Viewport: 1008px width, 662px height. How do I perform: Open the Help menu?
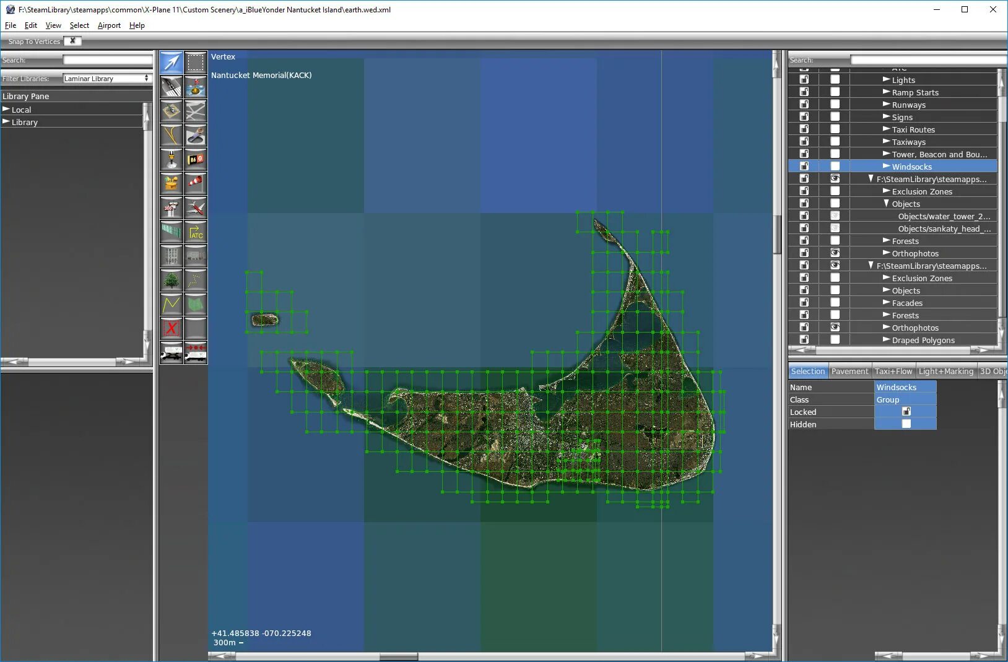tap(137, 25)
